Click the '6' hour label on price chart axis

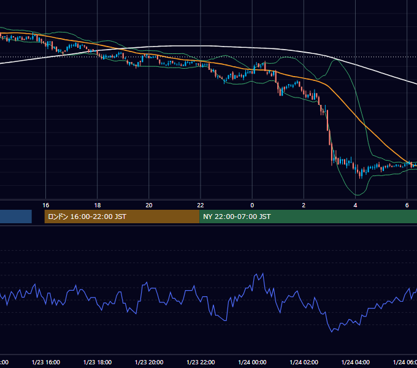click(407, 205)
